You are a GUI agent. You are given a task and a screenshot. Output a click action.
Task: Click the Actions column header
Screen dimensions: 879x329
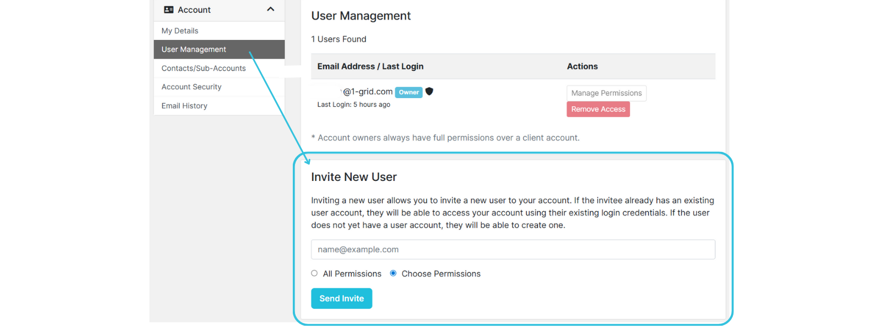[582, 66]
